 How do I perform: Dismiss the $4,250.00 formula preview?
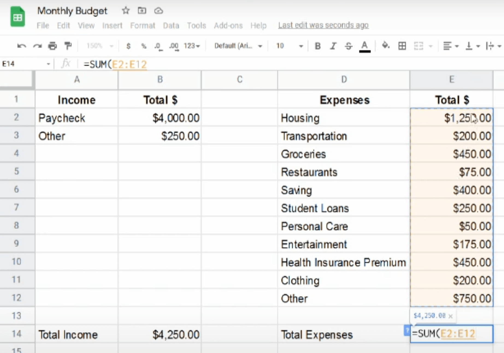450,316
